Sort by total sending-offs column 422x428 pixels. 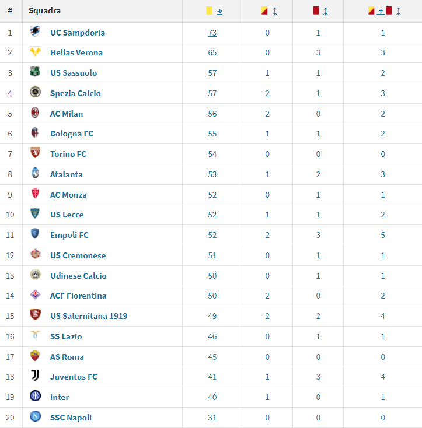399,11
